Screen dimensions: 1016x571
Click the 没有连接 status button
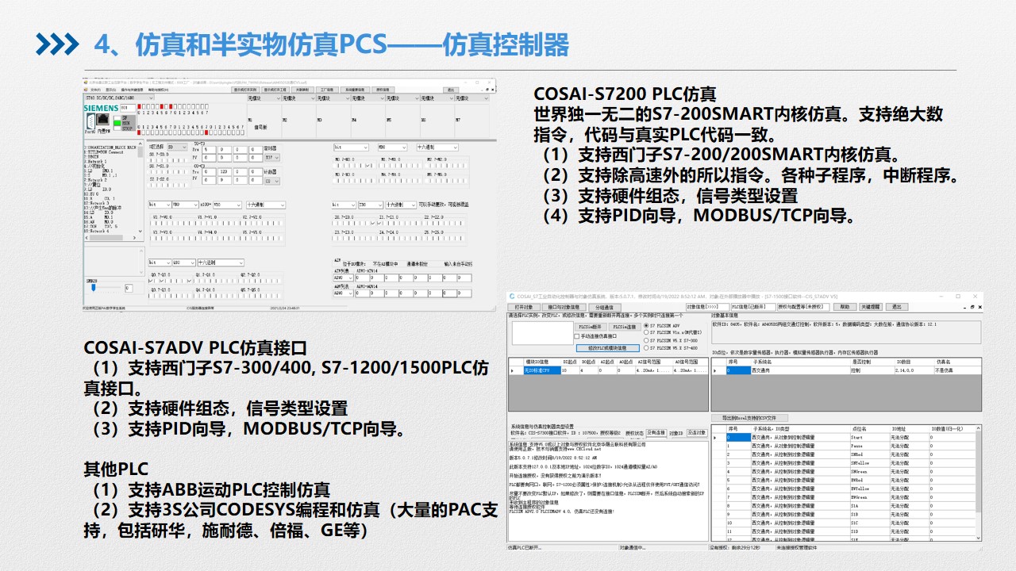tap(656, 433)
